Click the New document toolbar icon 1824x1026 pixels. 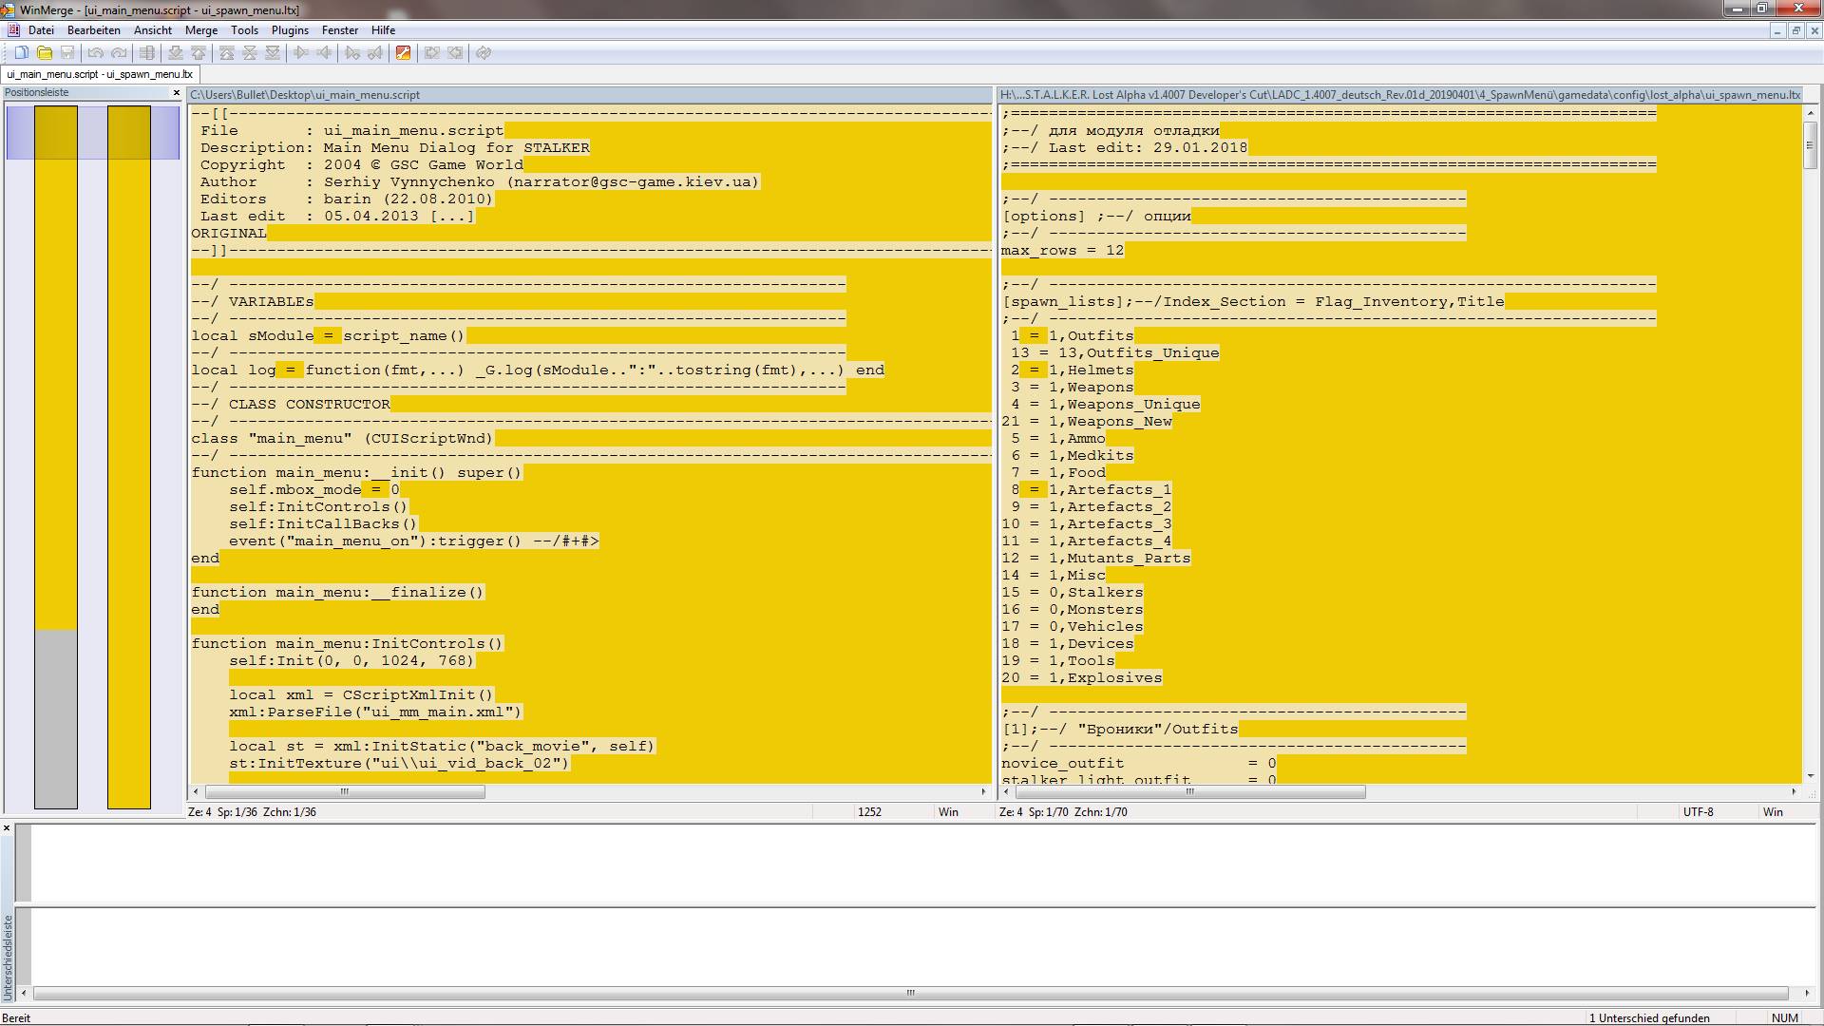(x=21, y=53)
